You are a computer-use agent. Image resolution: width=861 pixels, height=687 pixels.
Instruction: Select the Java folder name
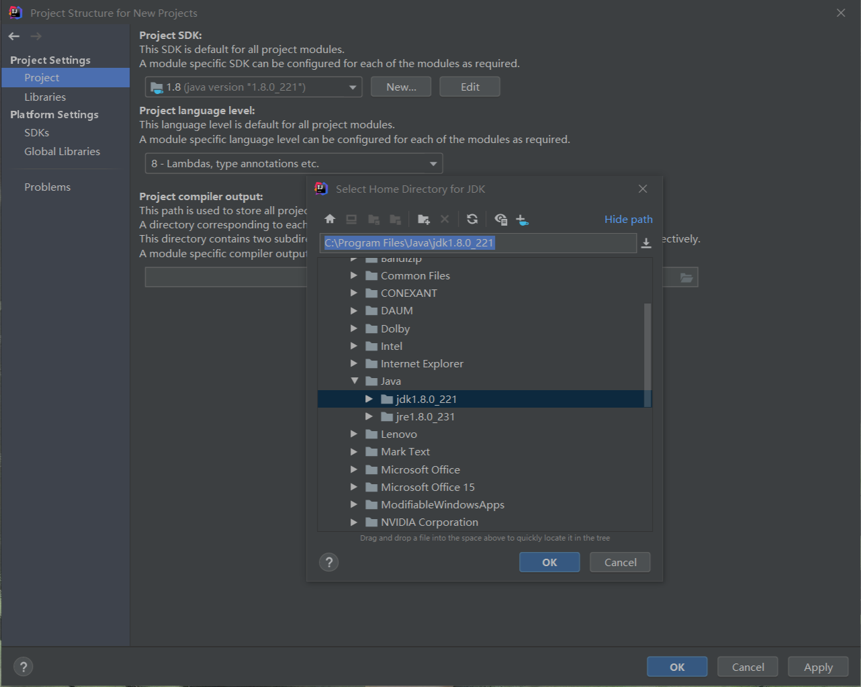pyautogui.click(x=391, y=381)
